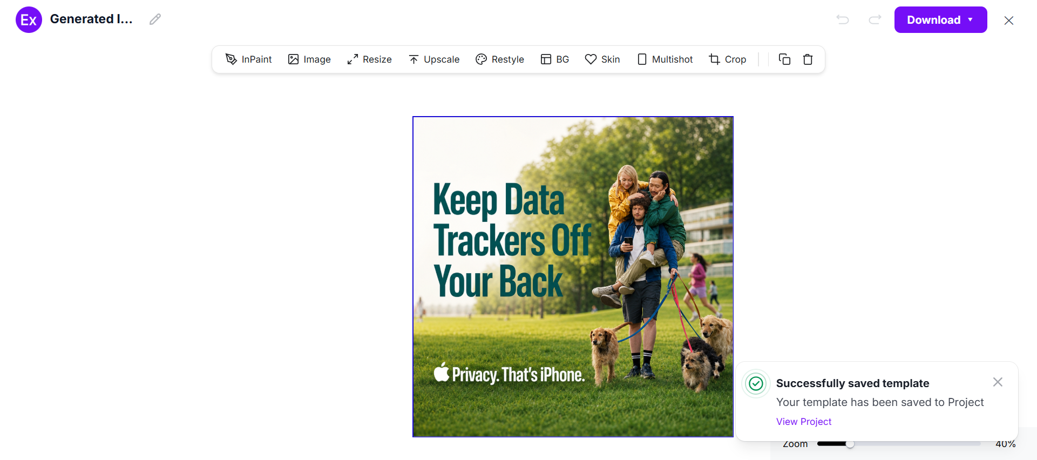Activate the Crop tool
This screenshot has height=460, width=1037.
[x=728, y=59]
